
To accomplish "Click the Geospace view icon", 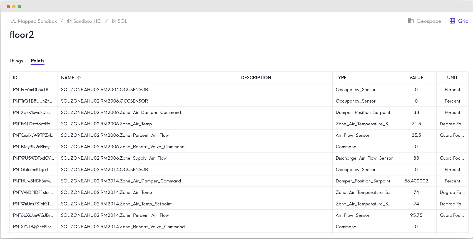I will coord(411,21).
